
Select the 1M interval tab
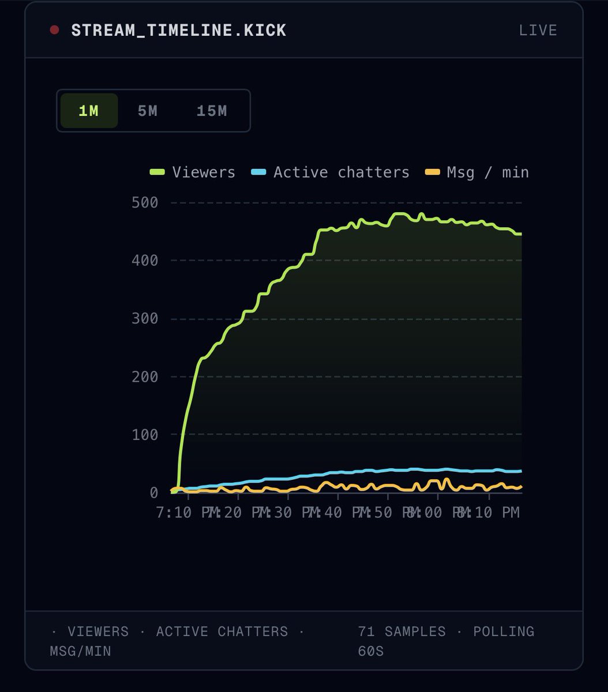89,111
